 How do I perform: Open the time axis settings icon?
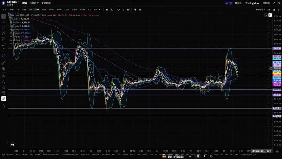277,151
